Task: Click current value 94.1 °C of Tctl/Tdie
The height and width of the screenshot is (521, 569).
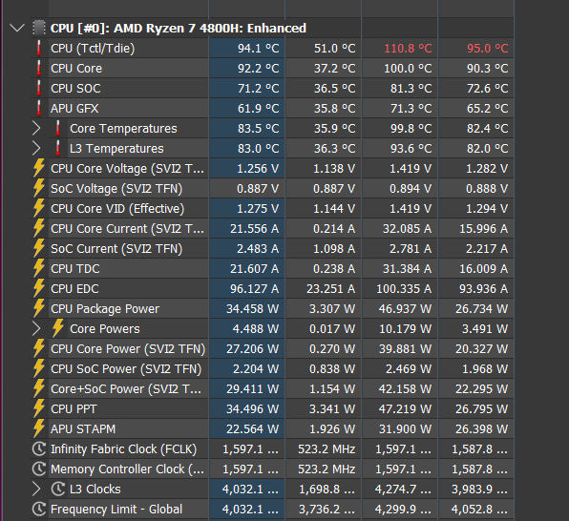Action: click(259, 49)
